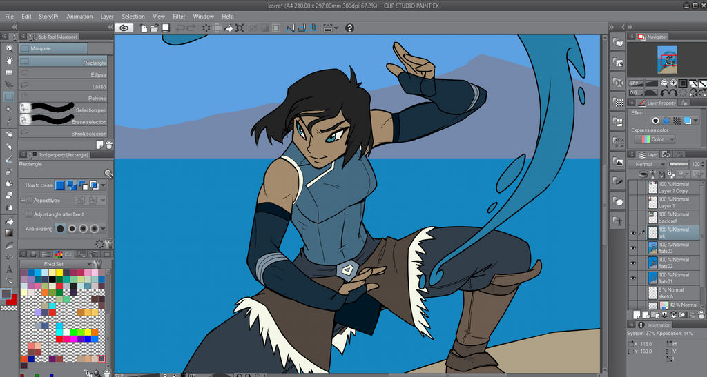Expand Aspect type plus expander
The height and width of the screenshot is (377, 707).
coord(23,201)
